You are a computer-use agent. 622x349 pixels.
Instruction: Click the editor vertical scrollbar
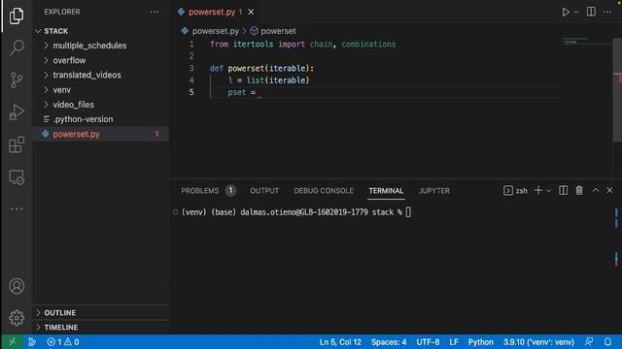click(617, 89)
